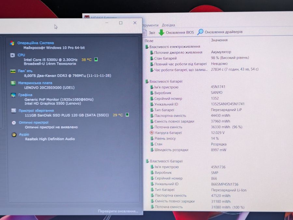Click the RAM module icon beside Пам'ять

(x=13, y=71)
